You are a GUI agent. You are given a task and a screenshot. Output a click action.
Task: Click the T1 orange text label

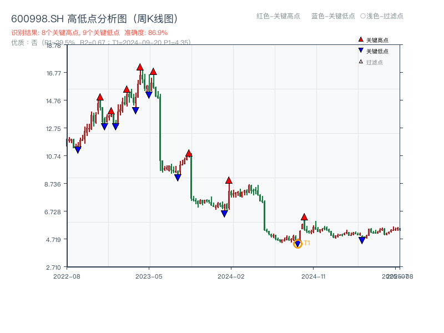(307, 243)
